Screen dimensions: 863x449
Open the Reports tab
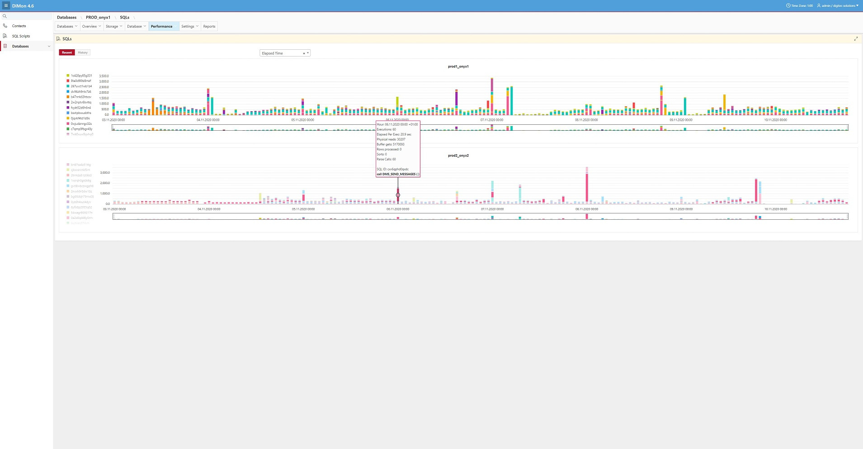click(x=209, y=26)
